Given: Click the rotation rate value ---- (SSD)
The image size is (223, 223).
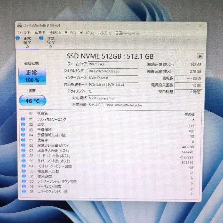Looking at the screenshot, I should [x=188, y=78].
